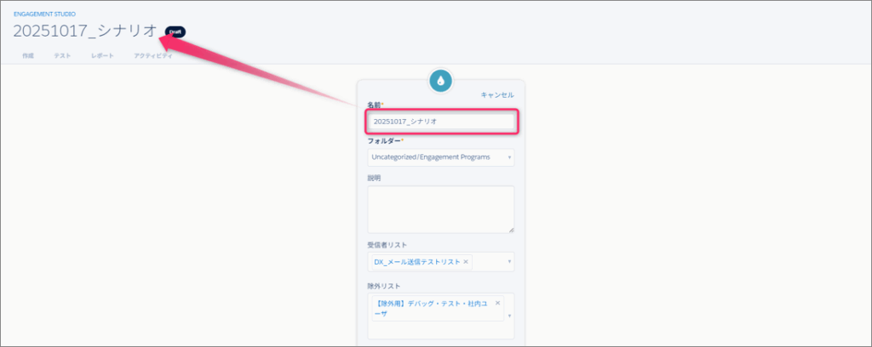Expand the 受信者リスト dropdown arrow
The image size is (872, 347).
[509, 262]
